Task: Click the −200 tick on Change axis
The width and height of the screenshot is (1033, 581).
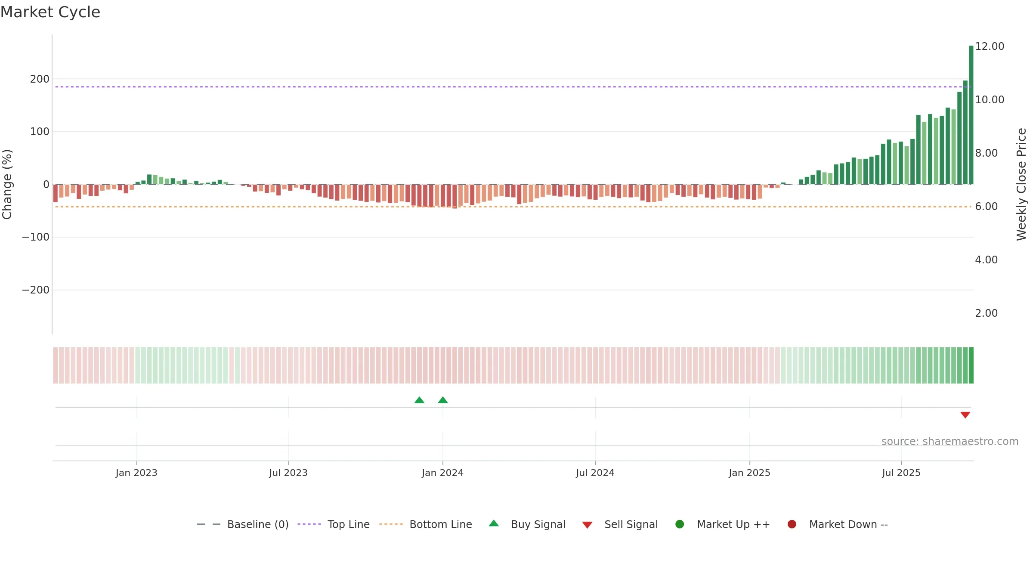Action: click(x=36, y=290)
